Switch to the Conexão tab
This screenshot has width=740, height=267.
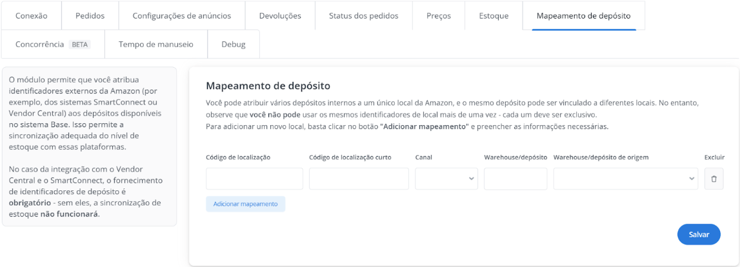[31, 15]
